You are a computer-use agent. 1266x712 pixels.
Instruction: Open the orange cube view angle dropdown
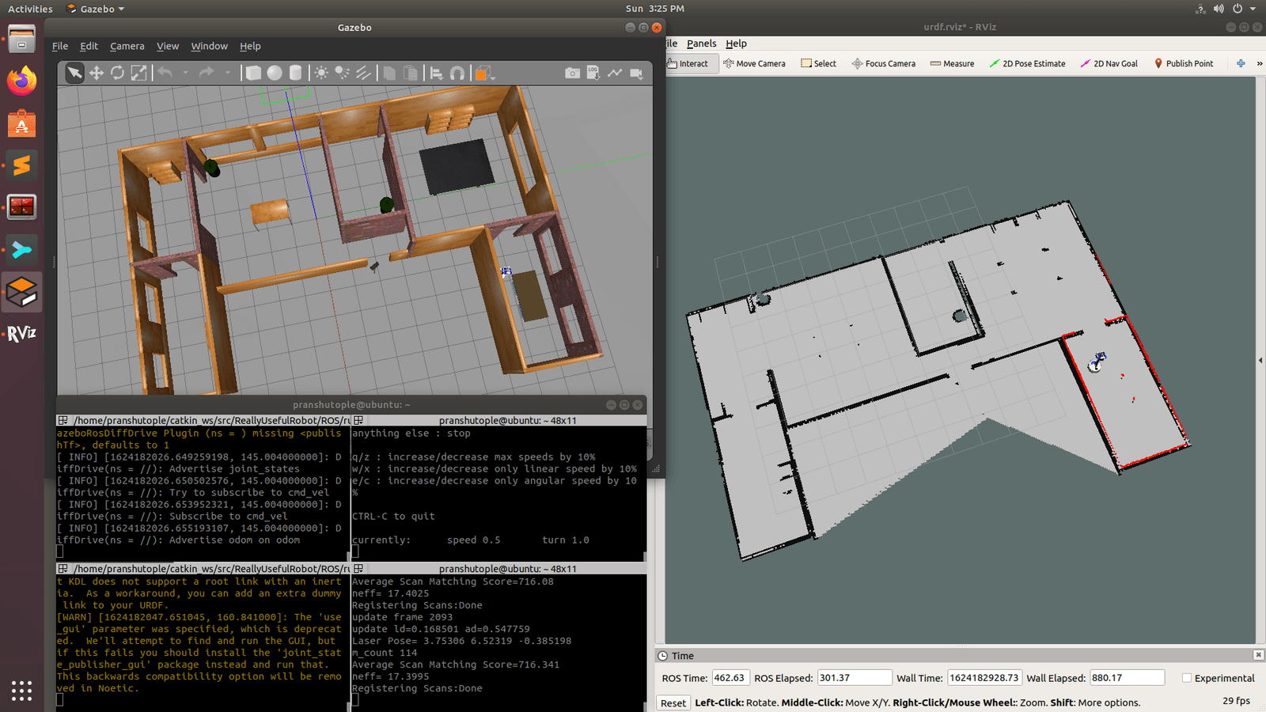pos(484,73)
